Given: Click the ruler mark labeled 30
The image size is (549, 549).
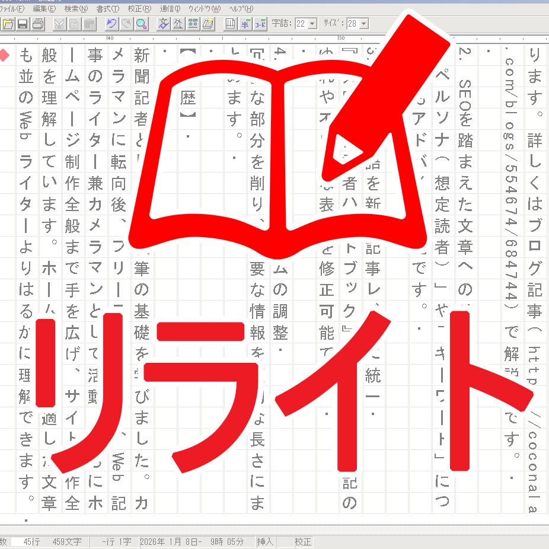Looking at the screenshot, I should pyautogui.click(x=341, y=38).
